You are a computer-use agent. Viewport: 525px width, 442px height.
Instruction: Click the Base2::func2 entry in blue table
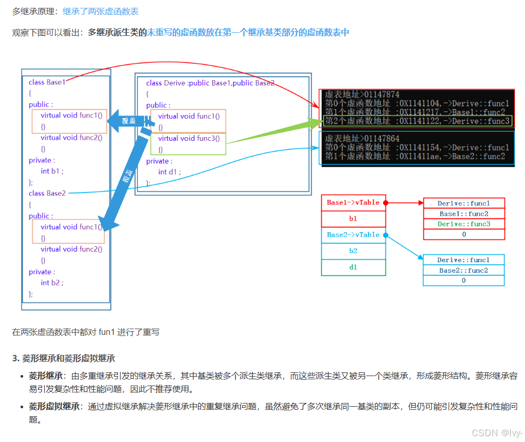click(463, 270)
